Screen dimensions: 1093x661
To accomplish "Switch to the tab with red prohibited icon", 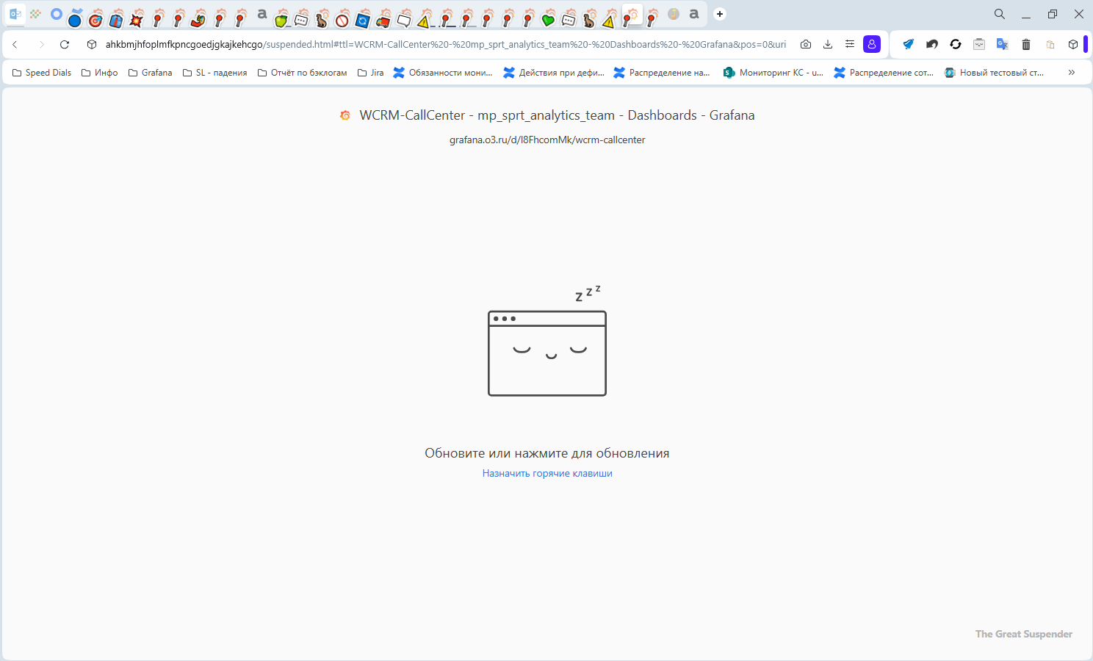I will [342, 19].
